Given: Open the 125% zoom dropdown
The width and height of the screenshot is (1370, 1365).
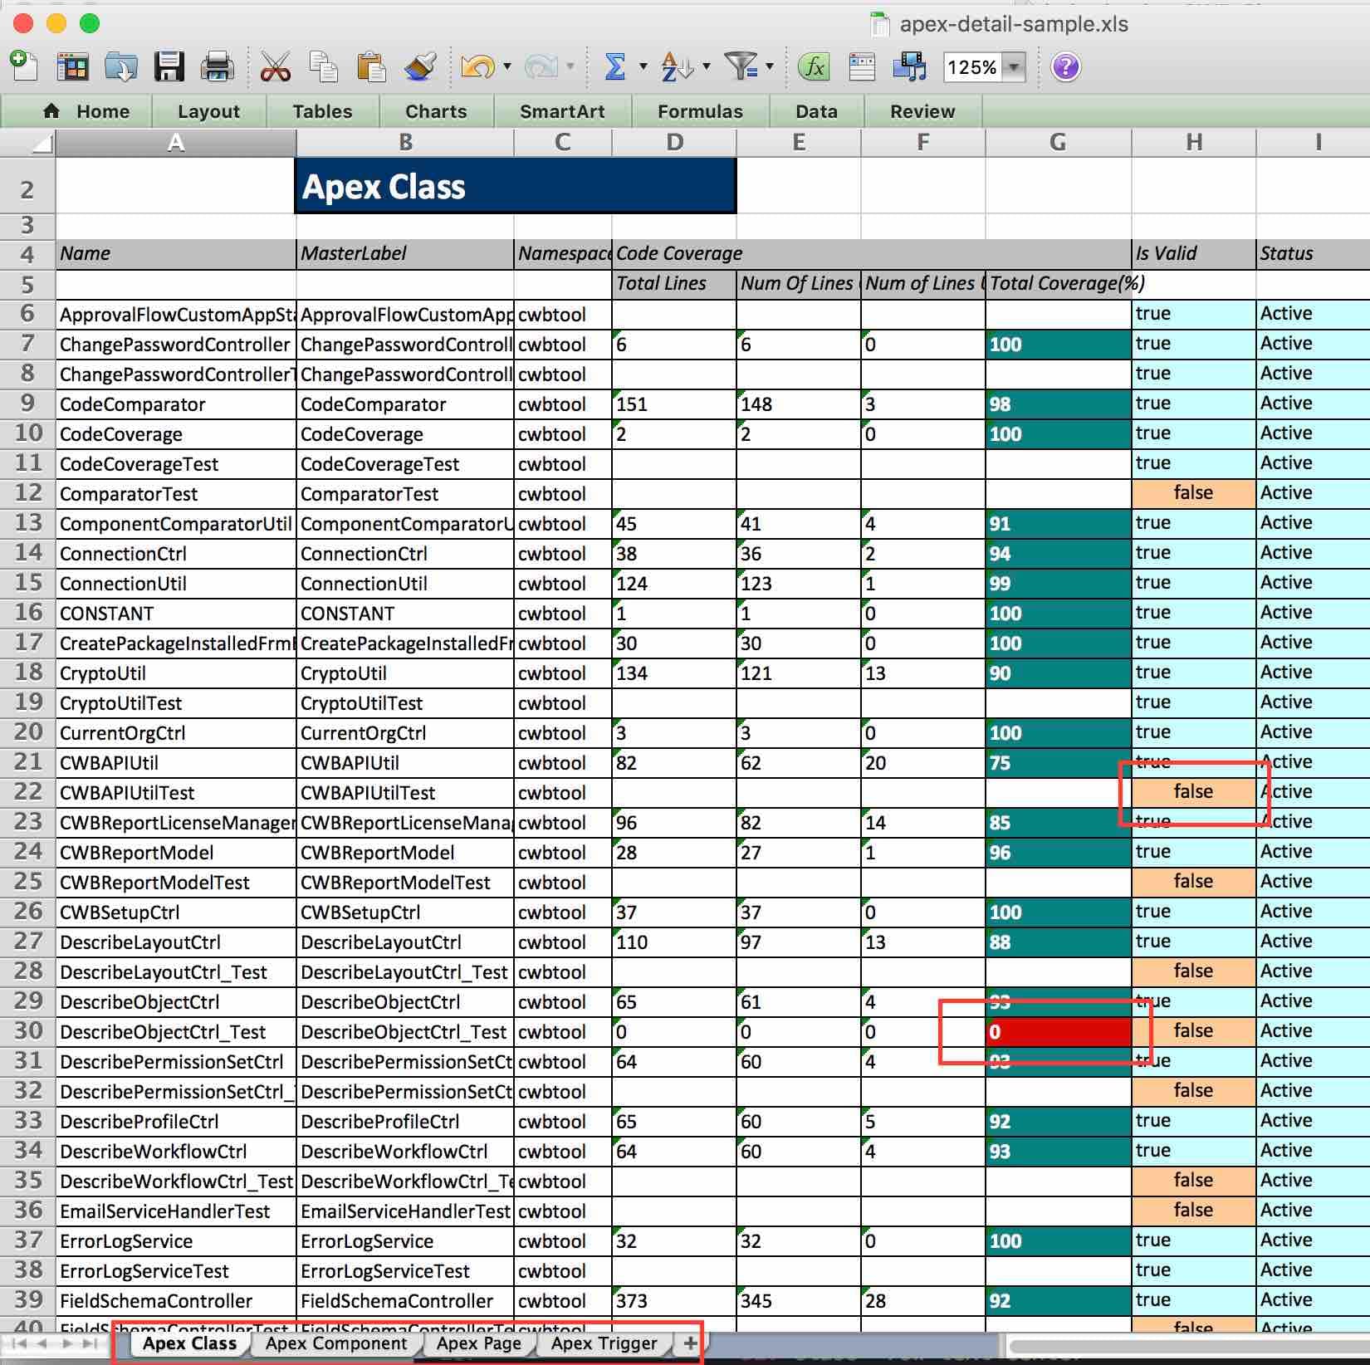Looking at the screenshot, I should point(1014,67).
